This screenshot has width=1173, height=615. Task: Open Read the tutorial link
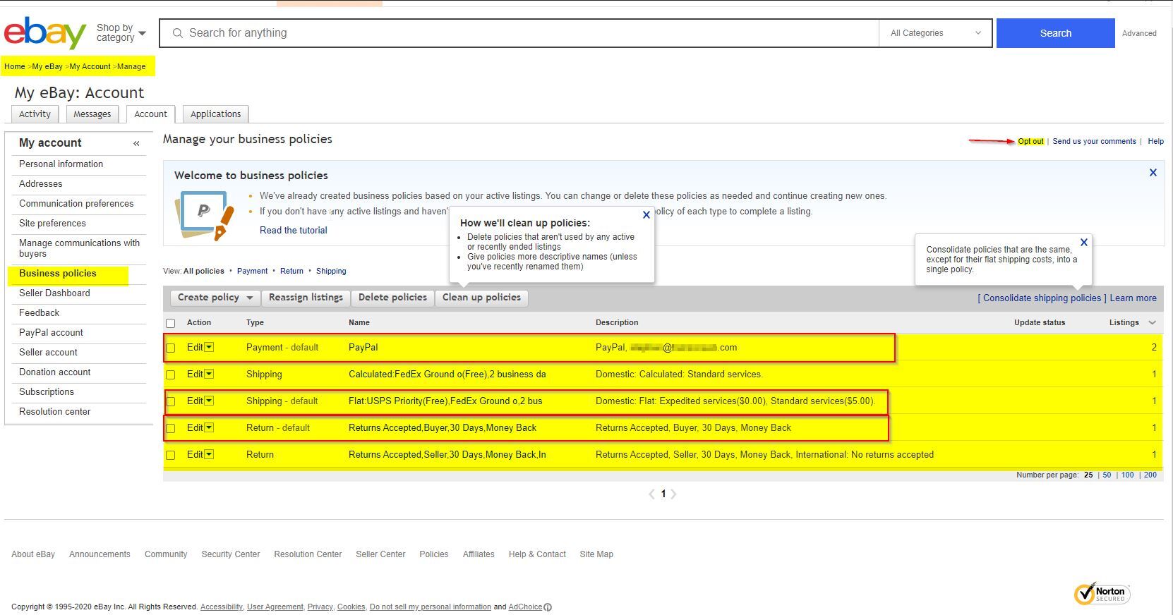[293, 231]
